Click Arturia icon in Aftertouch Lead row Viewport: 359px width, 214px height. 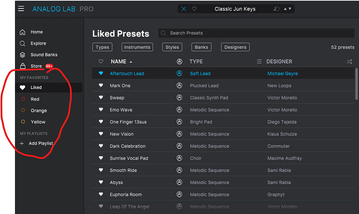[x=179, y=73]
